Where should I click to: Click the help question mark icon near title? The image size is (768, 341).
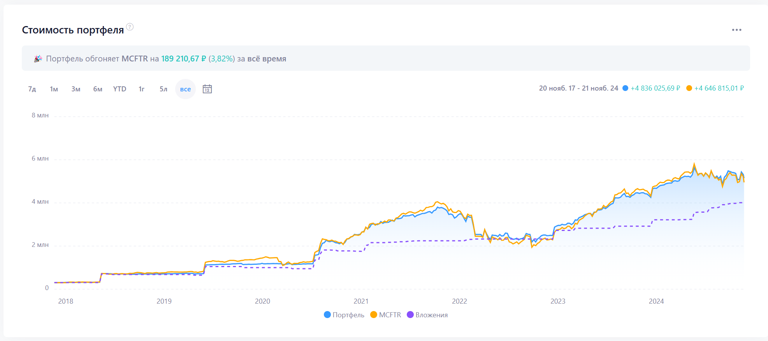pos(130,27)
